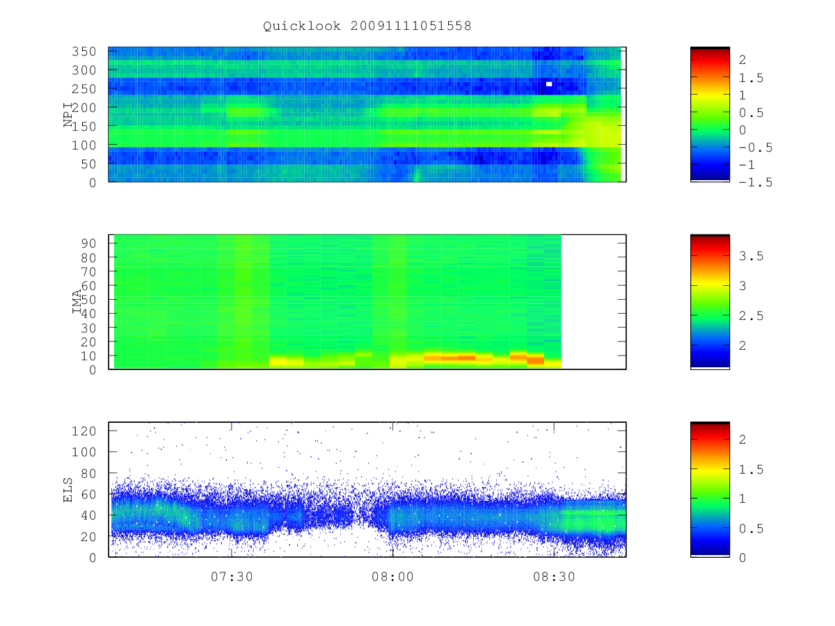Click the 3 label on IMA colorbar
The width and height of the screenshot is (835, 626).
743,286
